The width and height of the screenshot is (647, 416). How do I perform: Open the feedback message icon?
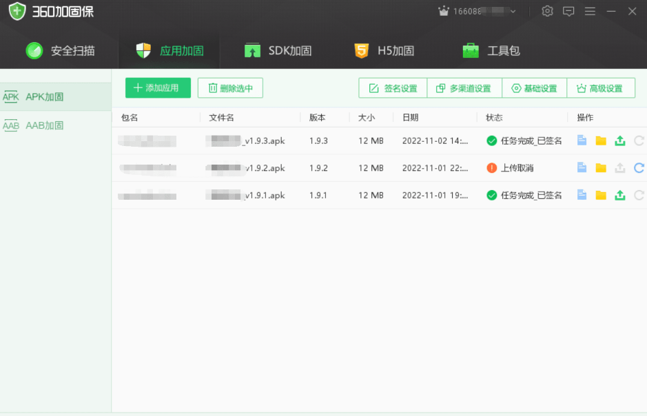(568, 11)
